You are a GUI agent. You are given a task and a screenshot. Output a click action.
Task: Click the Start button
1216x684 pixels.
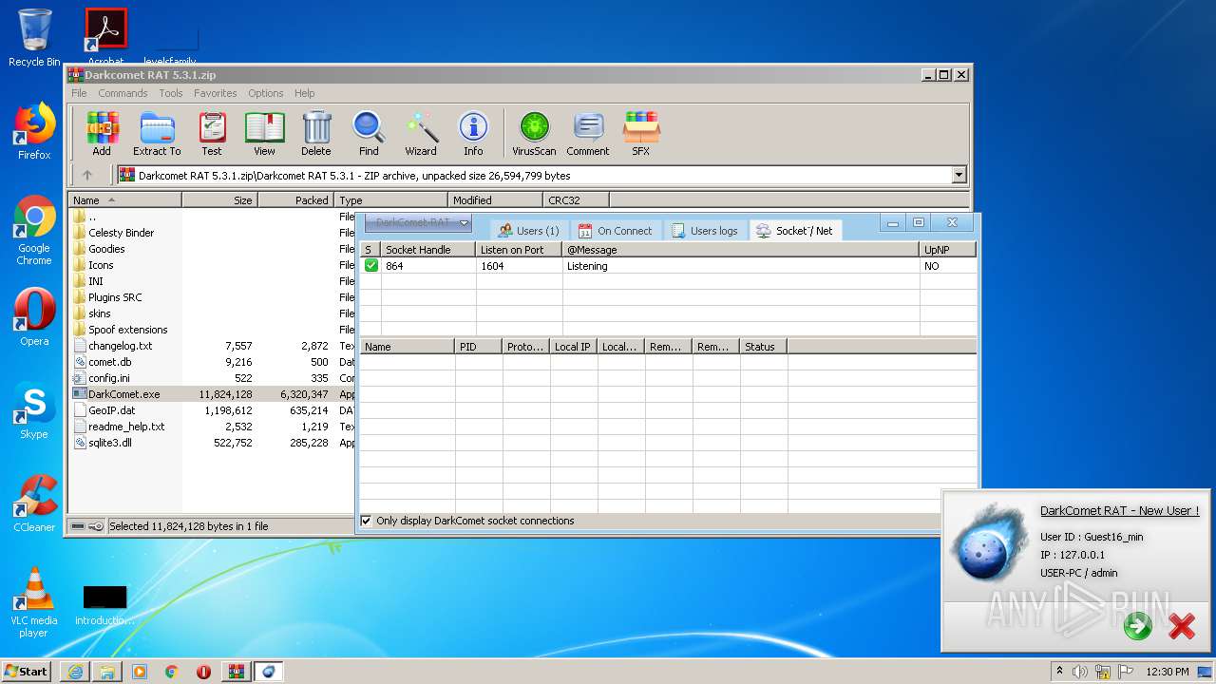pyautogui.click(x=26, y=672)
